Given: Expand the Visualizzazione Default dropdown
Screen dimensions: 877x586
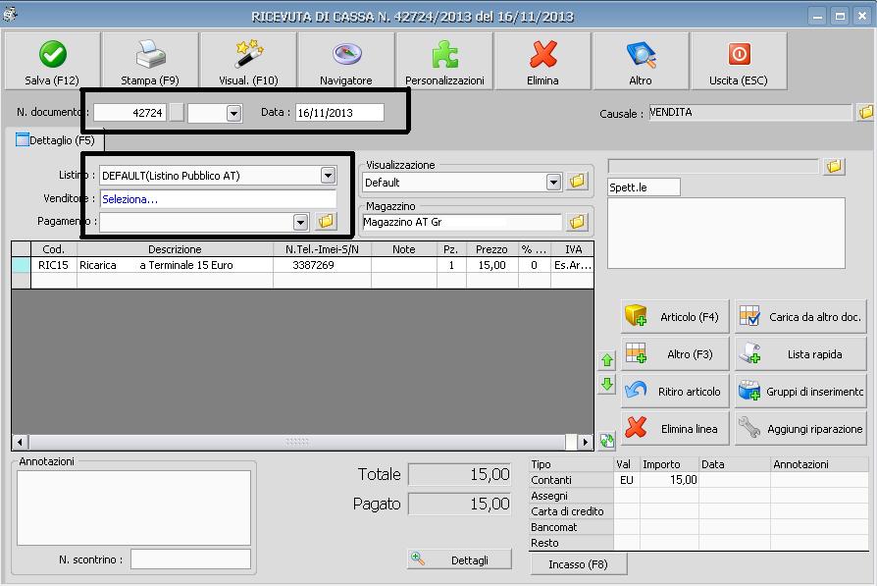Looking at the screenshot, I should [553, 182].
